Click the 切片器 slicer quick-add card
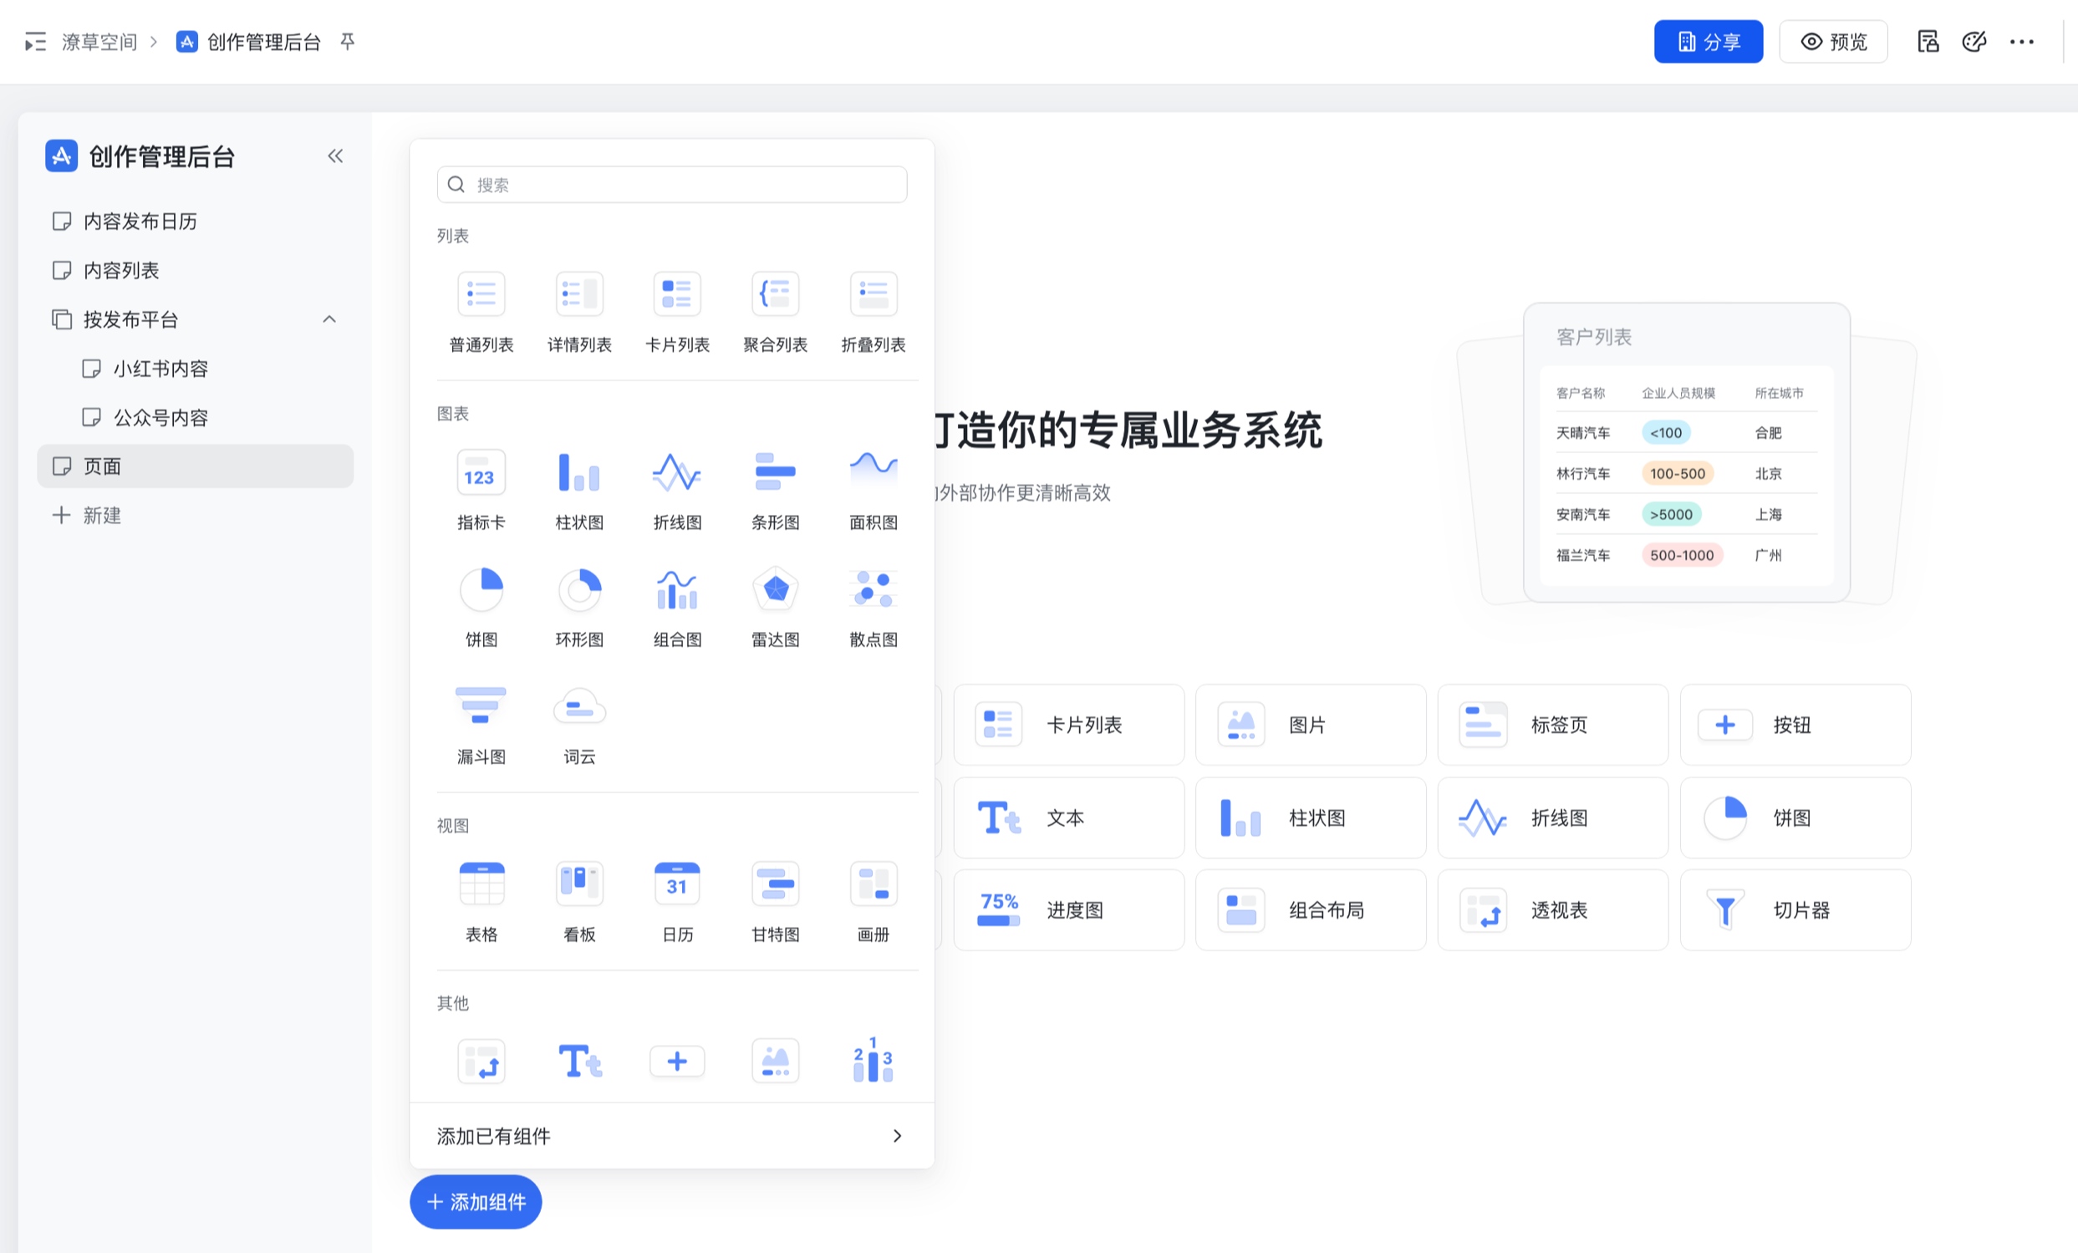This screenshot has width=2078, height=1253. pos(1795,909)
